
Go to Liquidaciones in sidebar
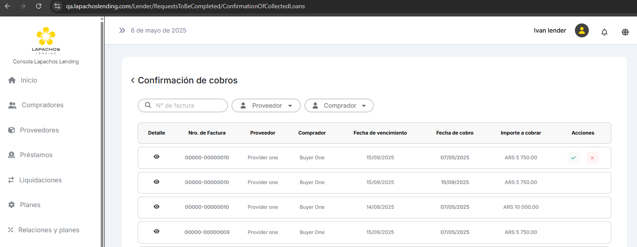40,180
